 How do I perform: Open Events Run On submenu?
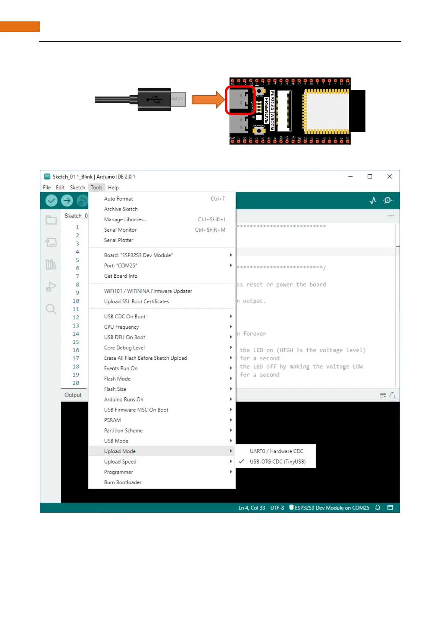coord(162,368)
